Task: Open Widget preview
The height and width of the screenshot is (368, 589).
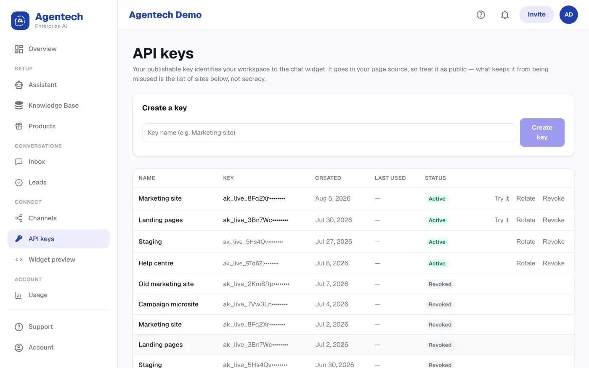Action: click(59, 259)
